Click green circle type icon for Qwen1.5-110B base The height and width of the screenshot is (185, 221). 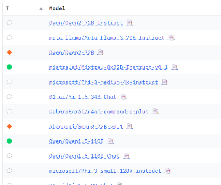point(9,141)
